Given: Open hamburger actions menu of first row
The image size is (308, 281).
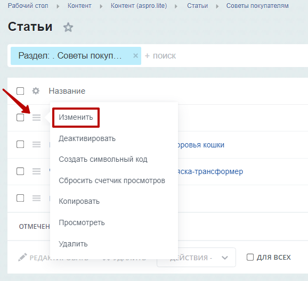Looking at the screenshot, I should [x=37, y=118].
